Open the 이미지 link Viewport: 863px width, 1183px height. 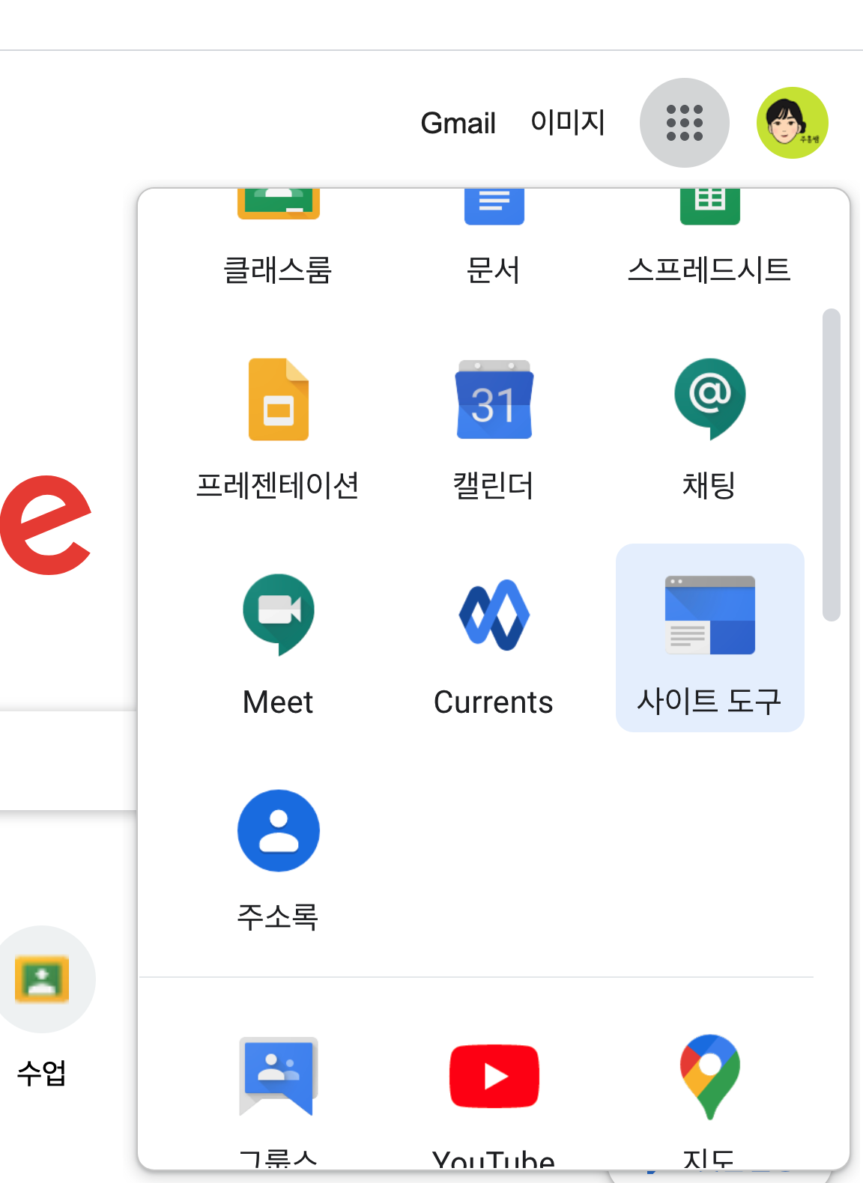(x=568, y=122)
